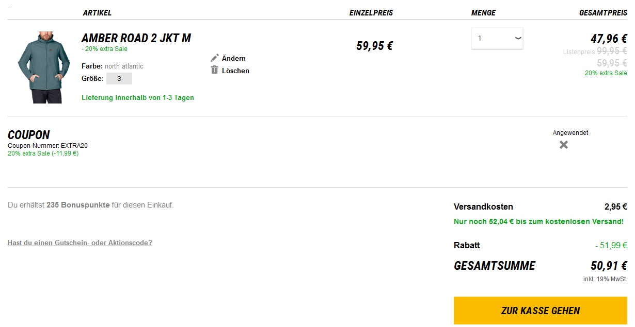Click the pencil icon next to Ändern
This screenshot has width=635, height=327.
(215, 58)
